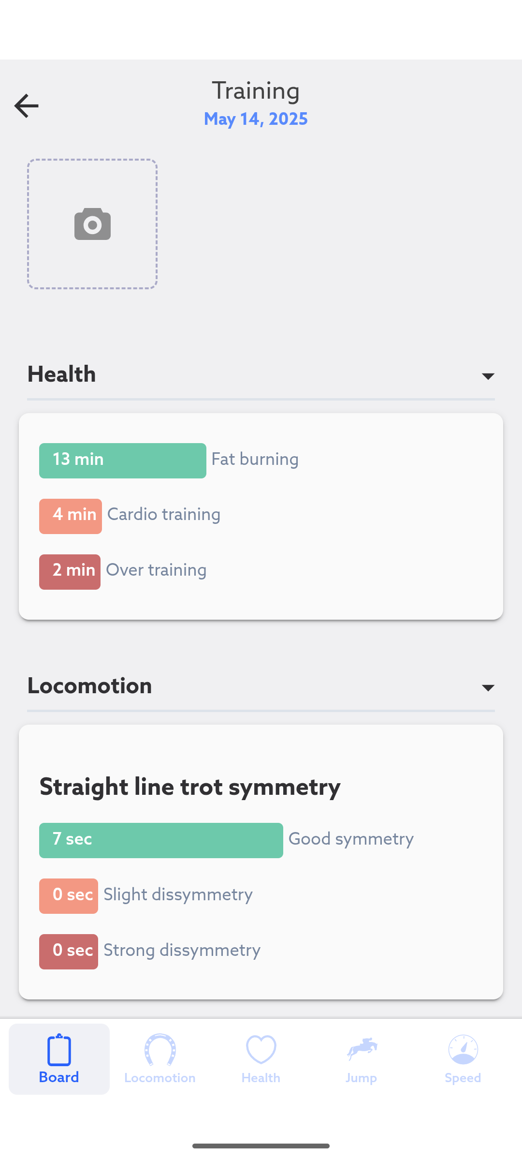Select the Health section header
Viewport: 522px width, 1161px height.
coord(261,374)
